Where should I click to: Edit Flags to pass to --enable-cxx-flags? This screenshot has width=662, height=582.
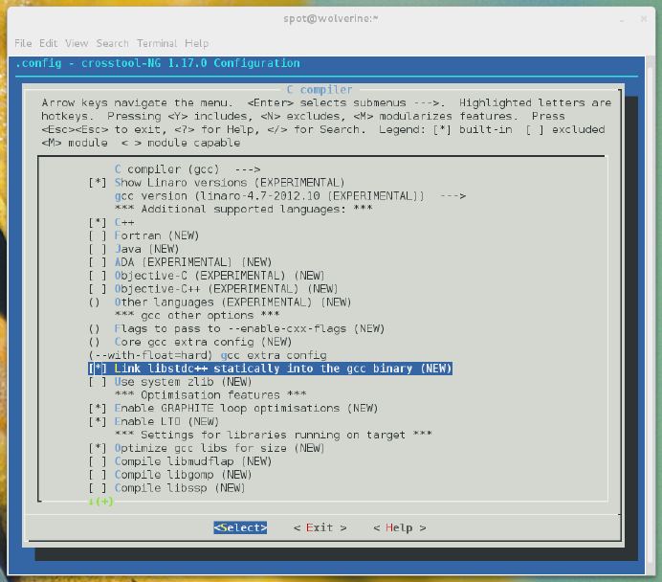[236, 328]
